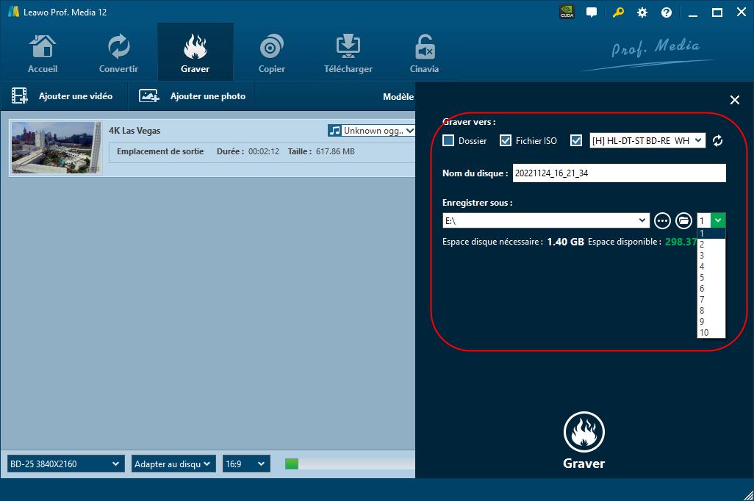Click the key registration icon
Screen dimensions: 754x501
coord(618,12)
